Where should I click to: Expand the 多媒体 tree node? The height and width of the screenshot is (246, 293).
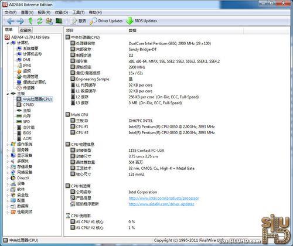[8, 162]
